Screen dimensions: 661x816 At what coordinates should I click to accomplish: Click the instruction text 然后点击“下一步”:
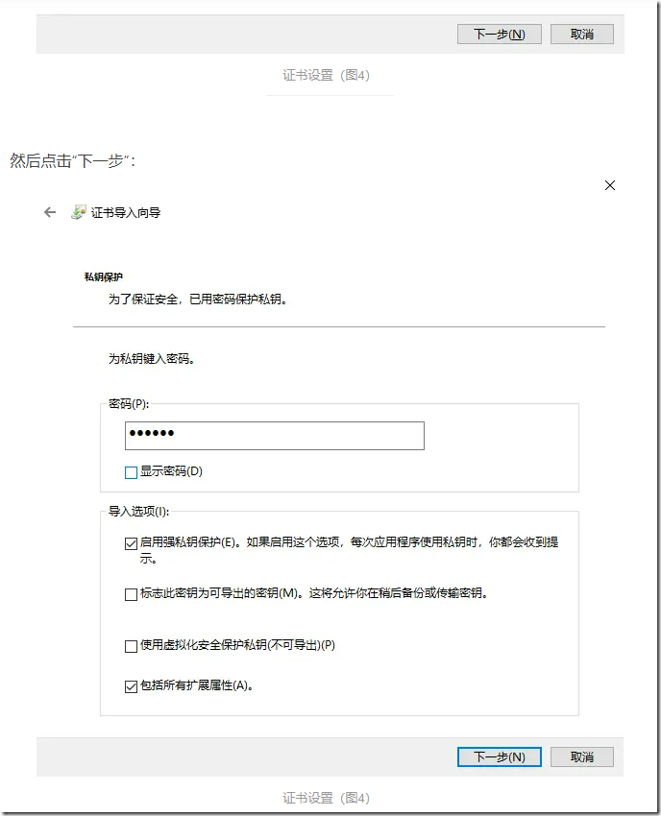[73, 160]
